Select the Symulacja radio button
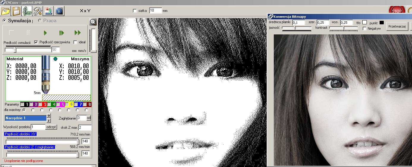 tap(4, 20)
